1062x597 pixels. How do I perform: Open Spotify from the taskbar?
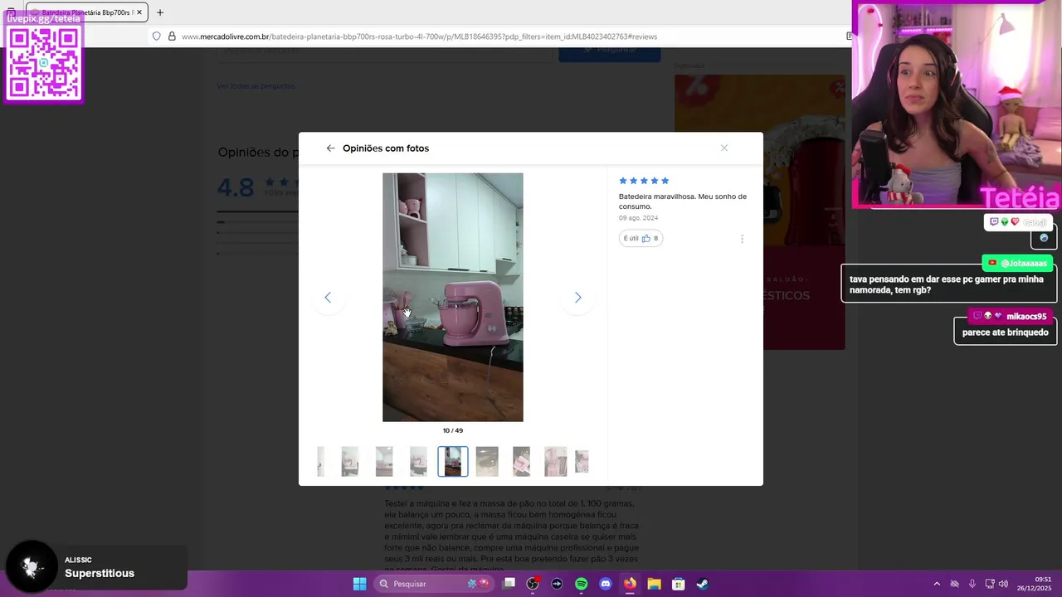pos(581,584)
